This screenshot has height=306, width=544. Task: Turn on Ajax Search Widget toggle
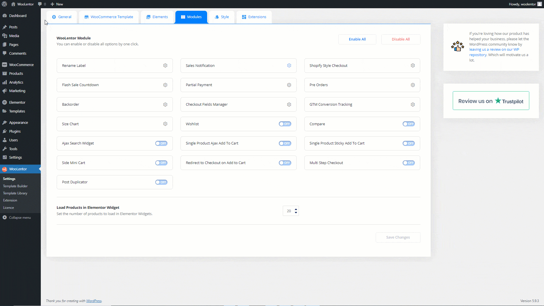[x=161, y=143]
